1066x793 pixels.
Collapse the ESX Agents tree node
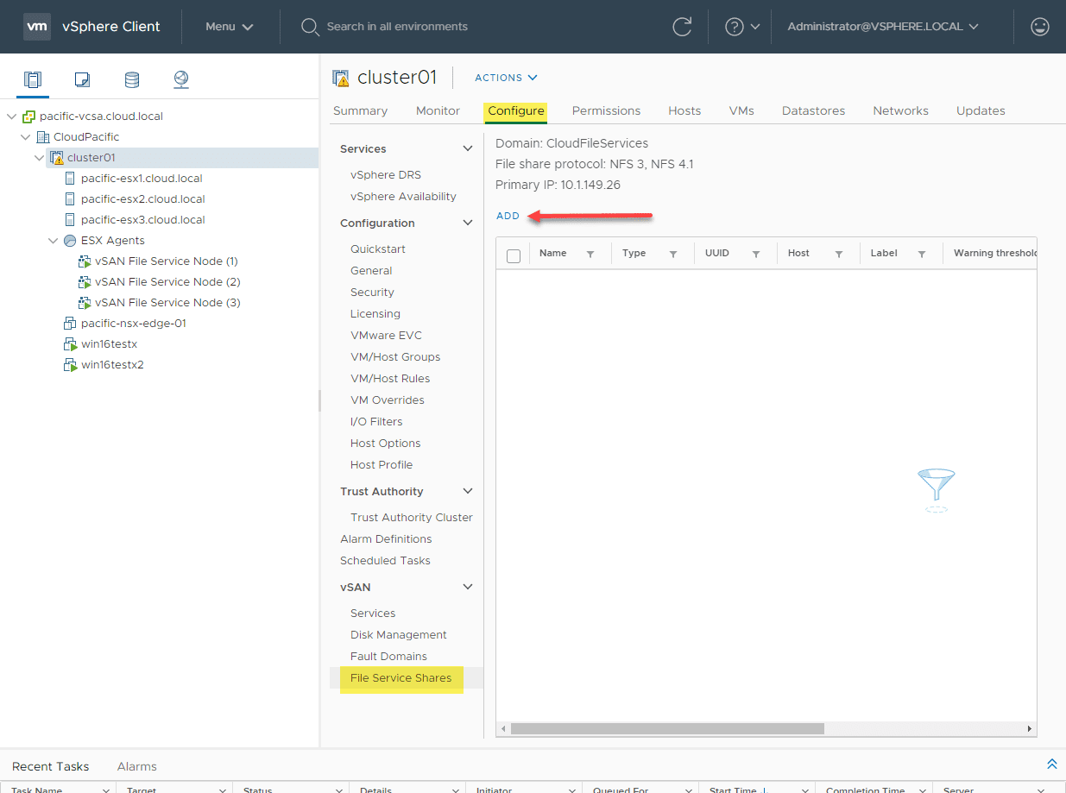point(53,240)
